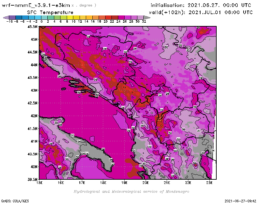Click the dark red 22 to 24 legend swatch

115,17
